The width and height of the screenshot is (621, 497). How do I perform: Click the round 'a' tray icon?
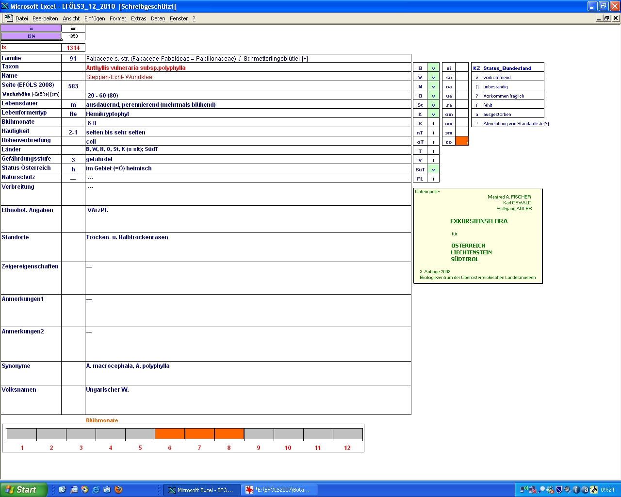pyautogui.click(x=585, y=490)
